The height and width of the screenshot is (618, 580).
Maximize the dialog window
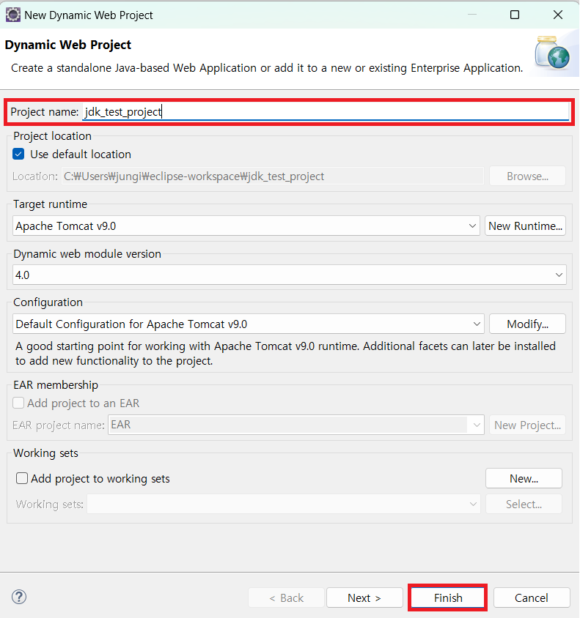click(x=515, y=15)
